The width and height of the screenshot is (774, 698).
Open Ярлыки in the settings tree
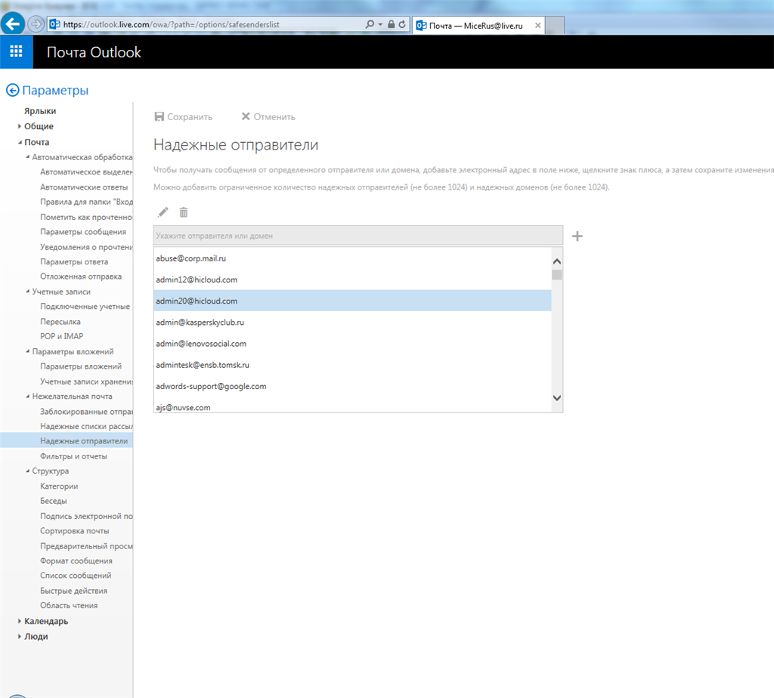[40, 111]
